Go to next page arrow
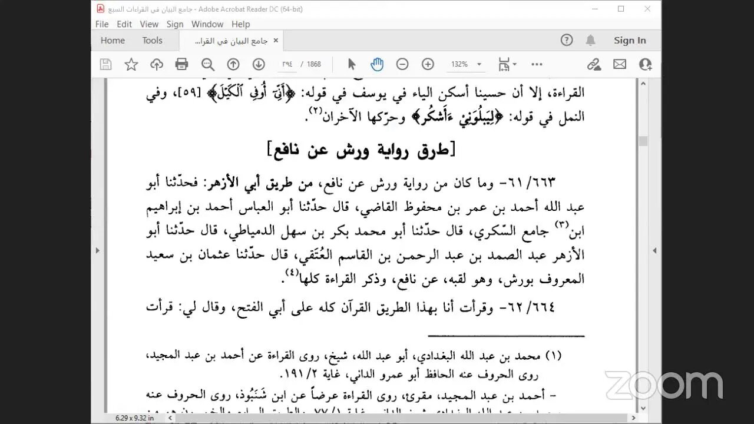Image resolution: width=754 pixels, height=424 pixels. coord(259,64)
